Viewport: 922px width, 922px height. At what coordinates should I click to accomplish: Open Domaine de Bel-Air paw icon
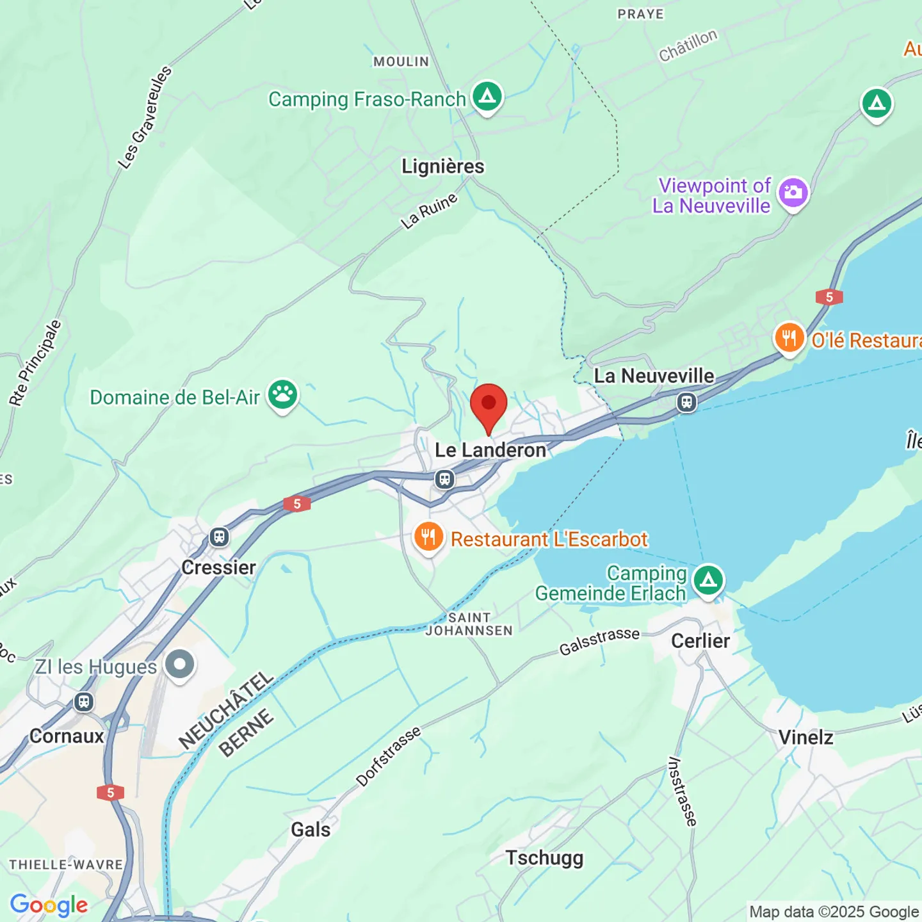point(283,396)
